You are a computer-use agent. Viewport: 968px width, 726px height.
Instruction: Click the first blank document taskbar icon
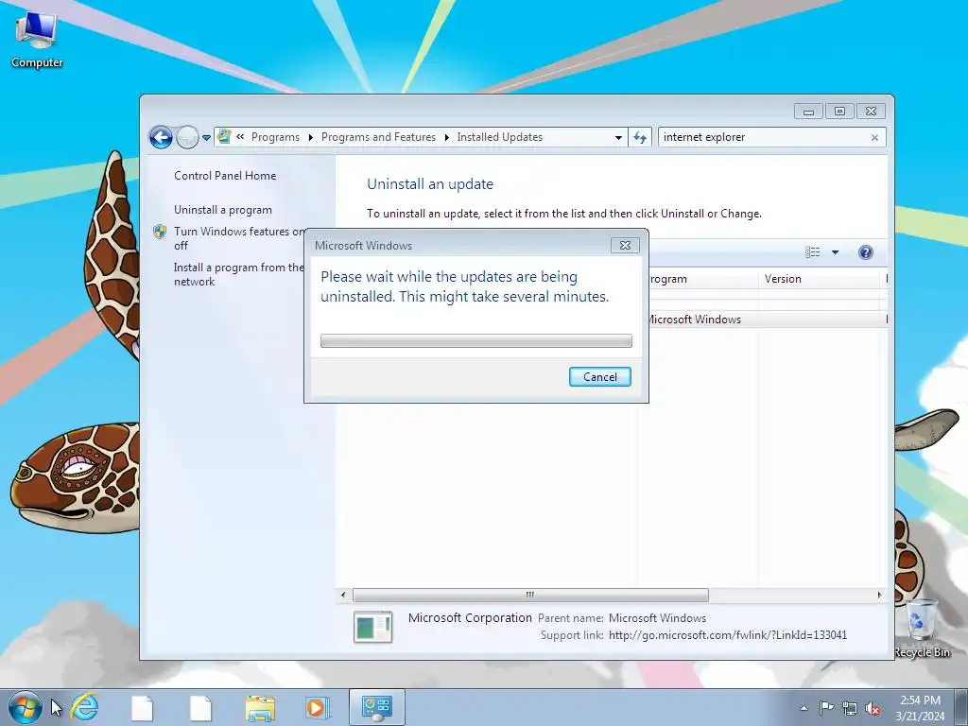tap(142, 707)
